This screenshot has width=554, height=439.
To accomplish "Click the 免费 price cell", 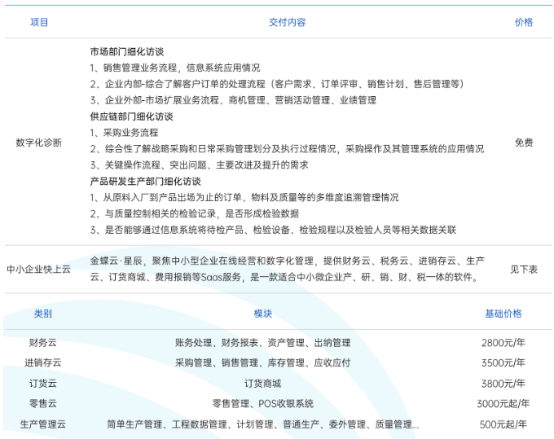I will click(x=524, y=143).
